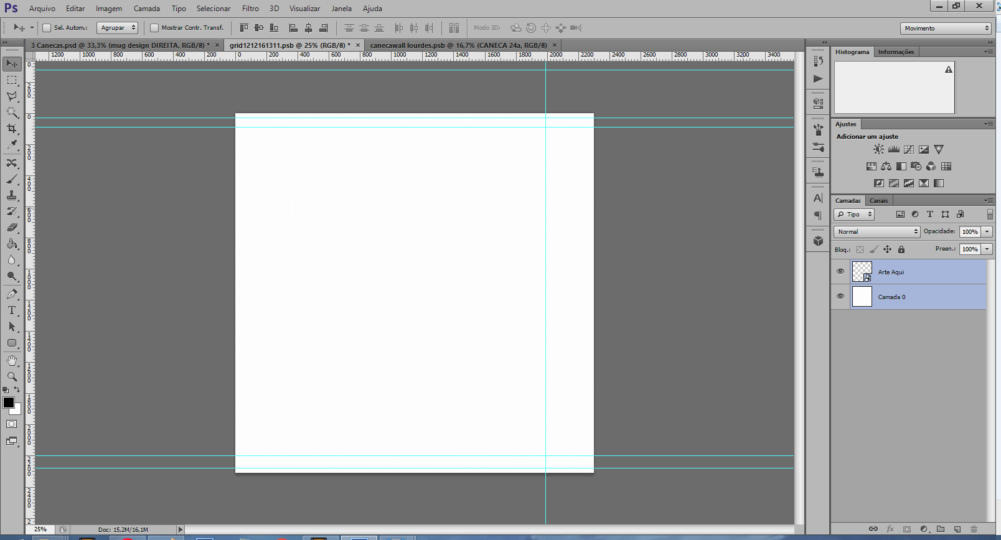The image size is (1001, 540).
Task: Click link layers button
Action: click(873, 529)
